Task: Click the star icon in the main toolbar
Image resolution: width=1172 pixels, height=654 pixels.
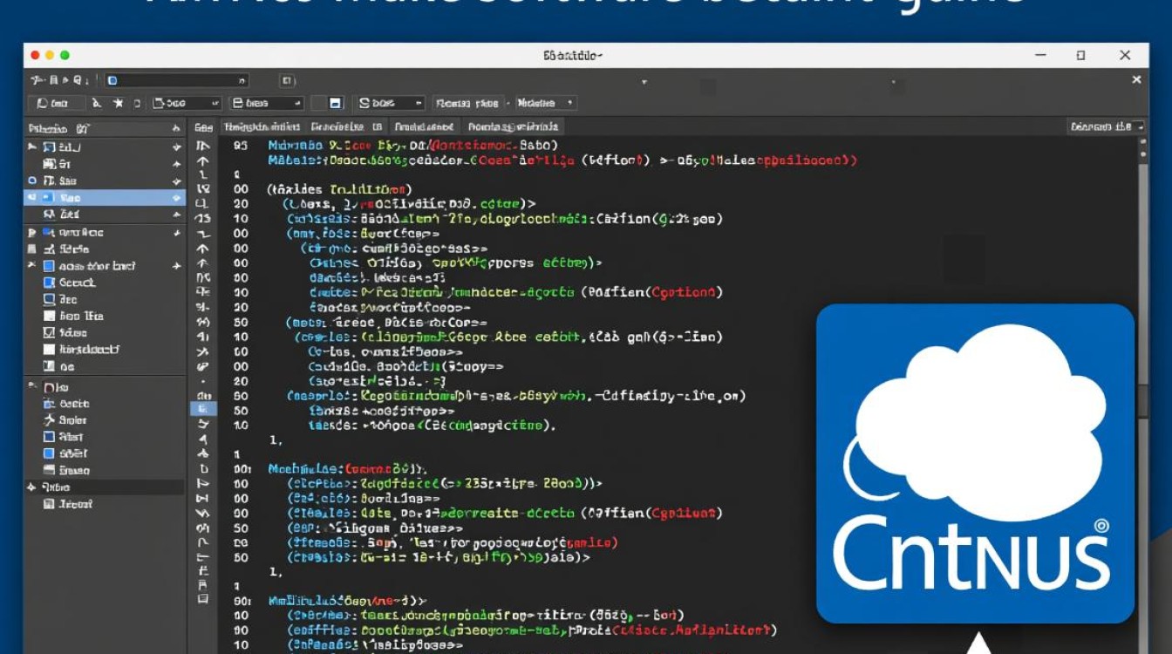Action: (x=118, y=103)
